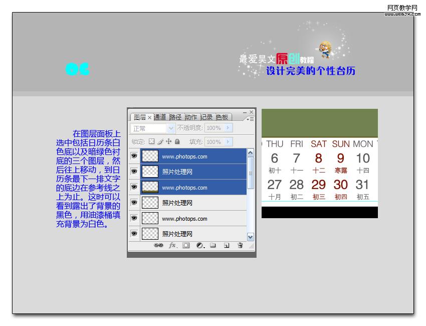Toggle eye of unselected 照片处理网 layer below selection
The width and height of the screenshot is (426, 326).
tap(134, 203)
